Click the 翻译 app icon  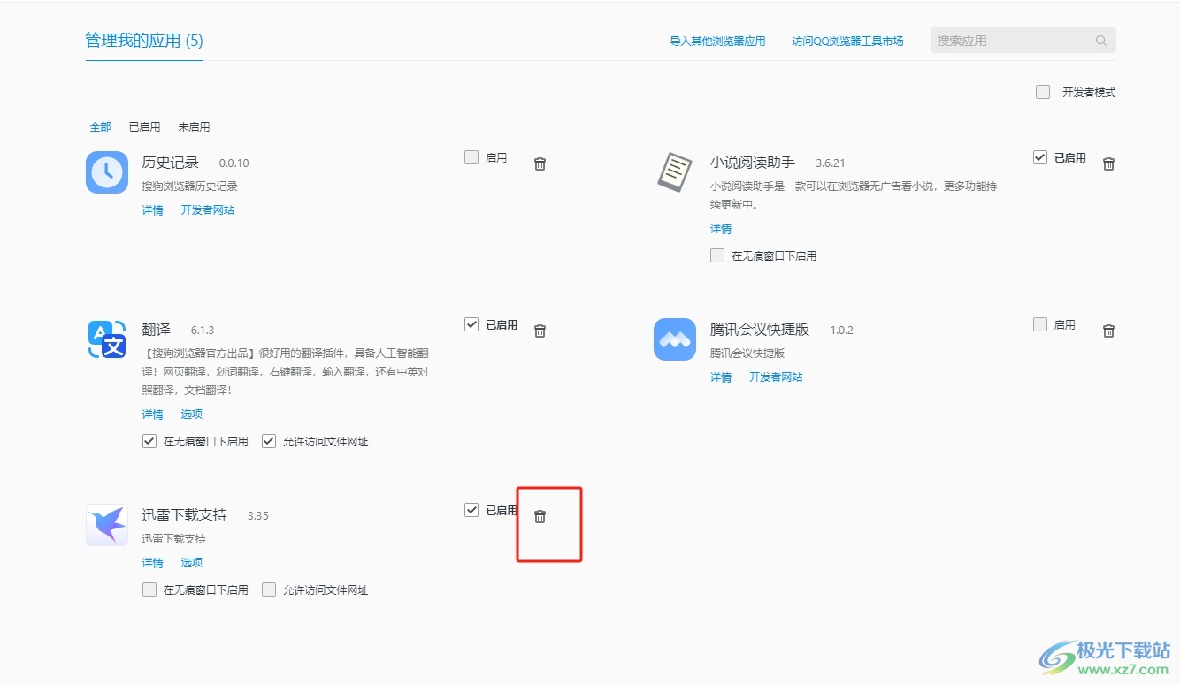[x=107, y=339]
